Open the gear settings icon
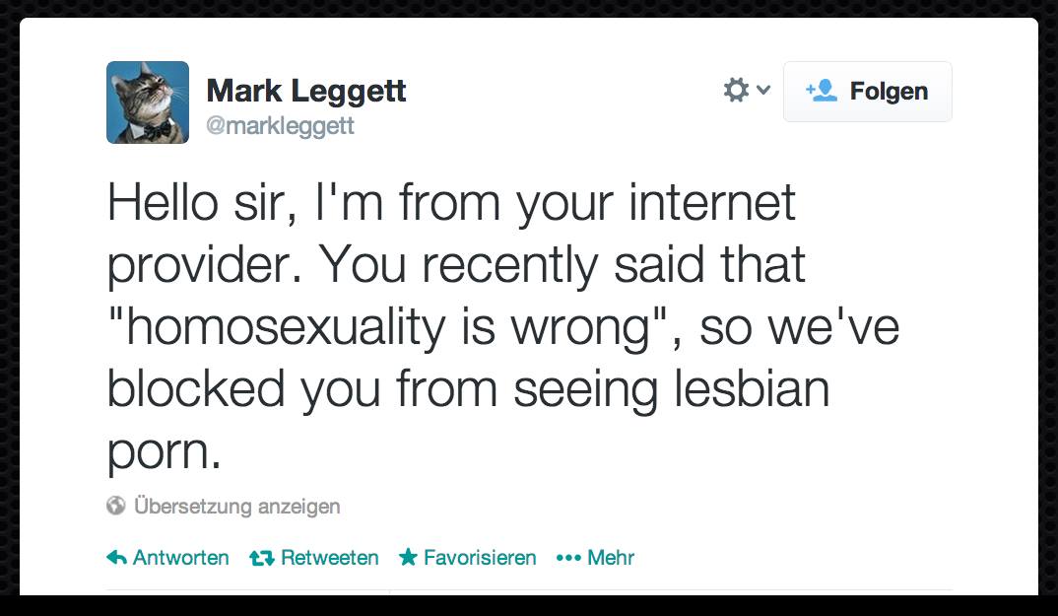 [x=736, y=91]
